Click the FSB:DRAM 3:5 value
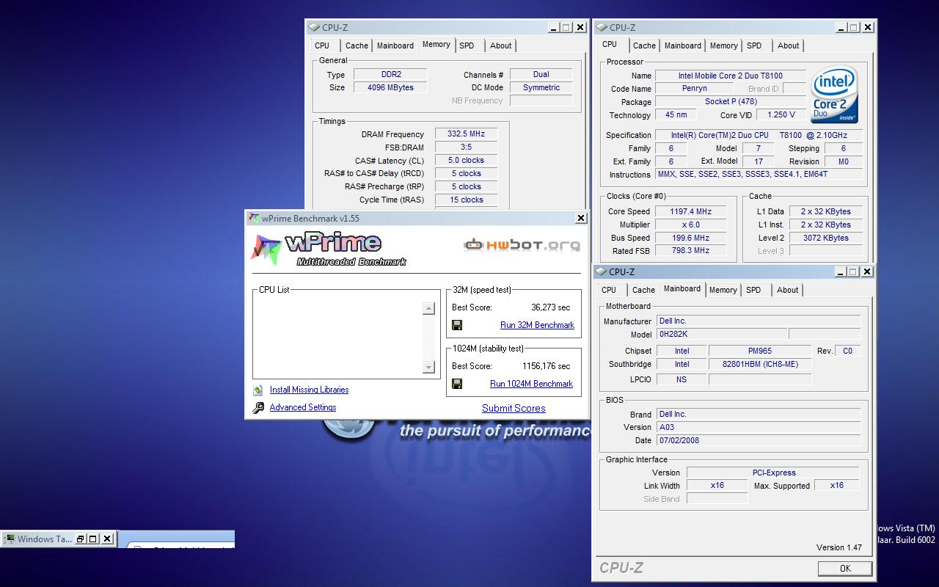 coord(466,147)
